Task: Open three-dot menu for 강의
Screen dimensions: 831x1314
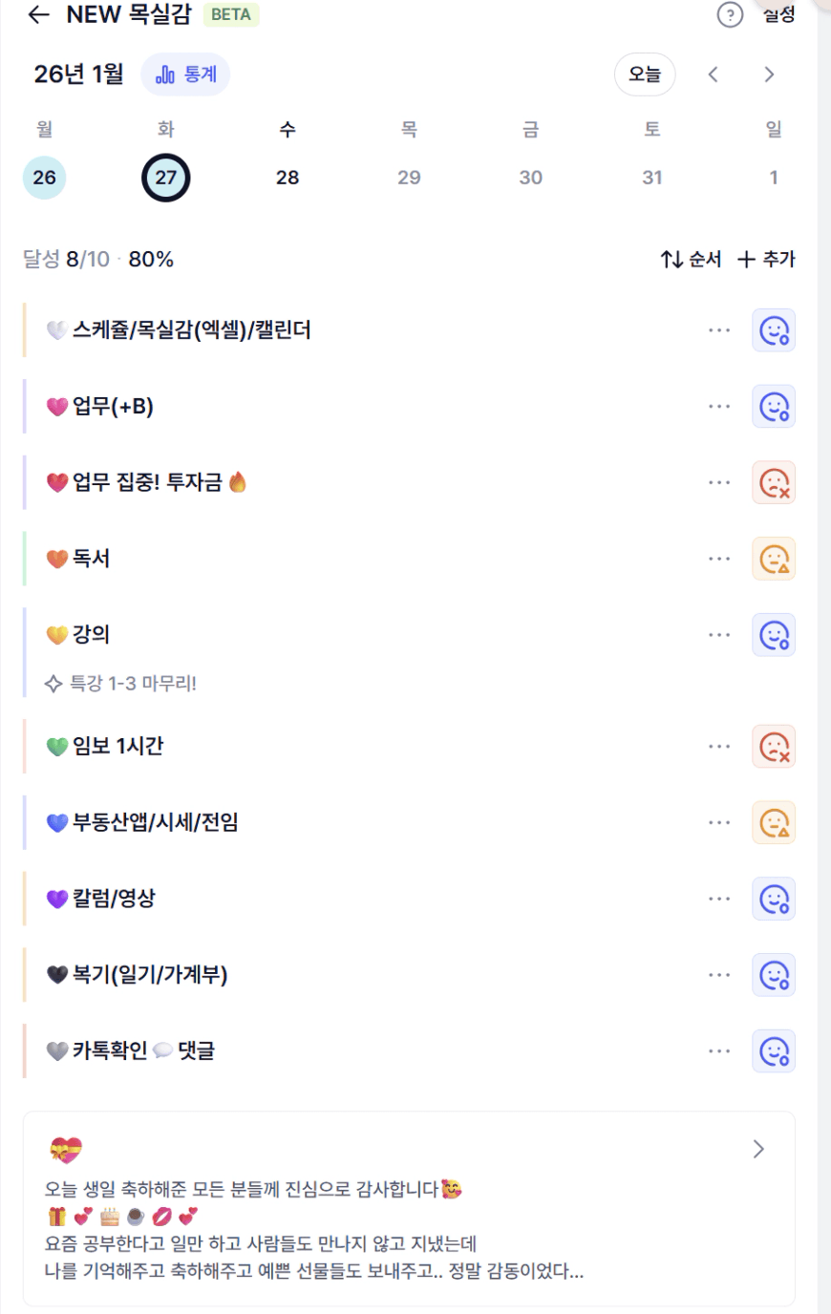Action: point(719,635)
